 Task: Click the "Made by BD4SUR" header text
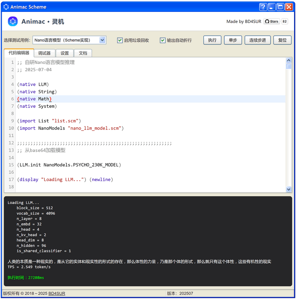pos(244,22)
